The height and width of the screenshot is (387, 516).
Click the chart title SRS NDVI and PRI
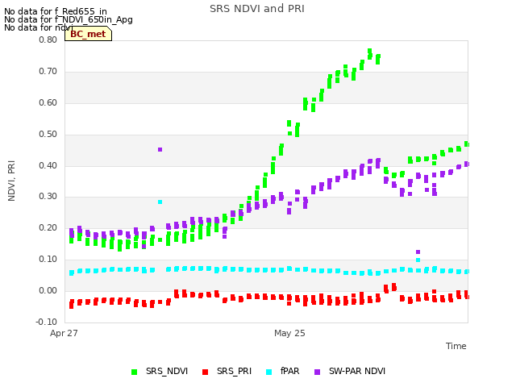pos(257,9)
